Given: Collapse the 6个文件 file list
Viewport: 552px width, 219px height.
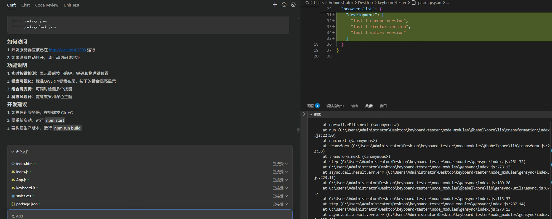Looking at the screenshot, I should coord(13,152).
